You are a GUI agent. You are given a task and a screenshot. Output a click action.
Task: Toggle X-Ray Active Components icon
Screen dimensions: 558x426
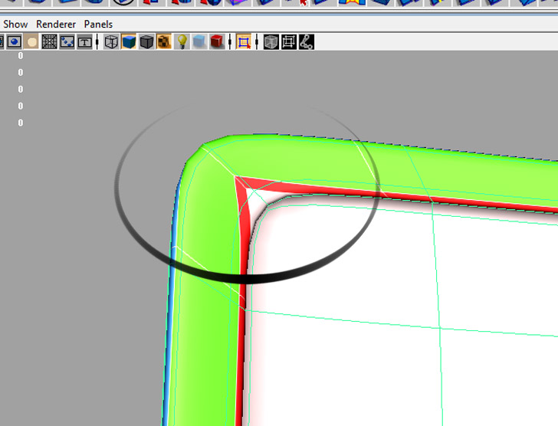coord(289,42)
